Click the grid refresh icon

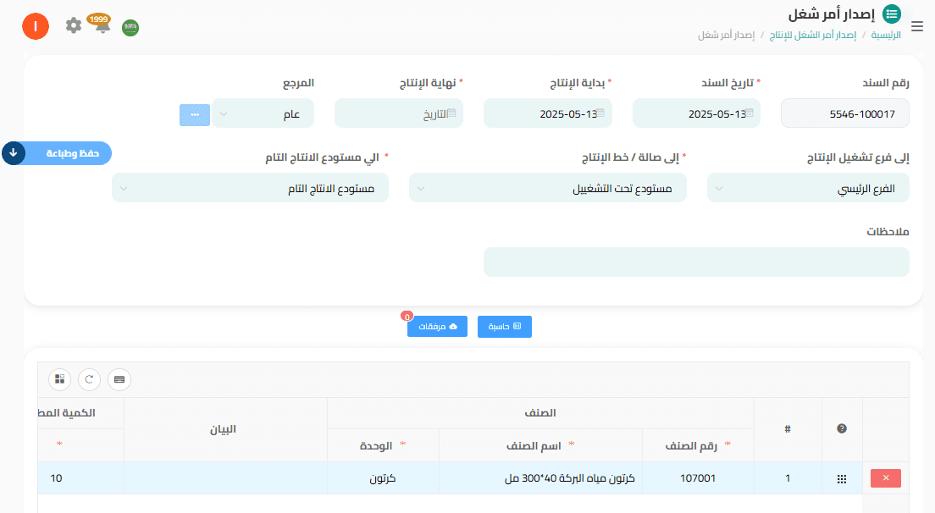[90, 379]
